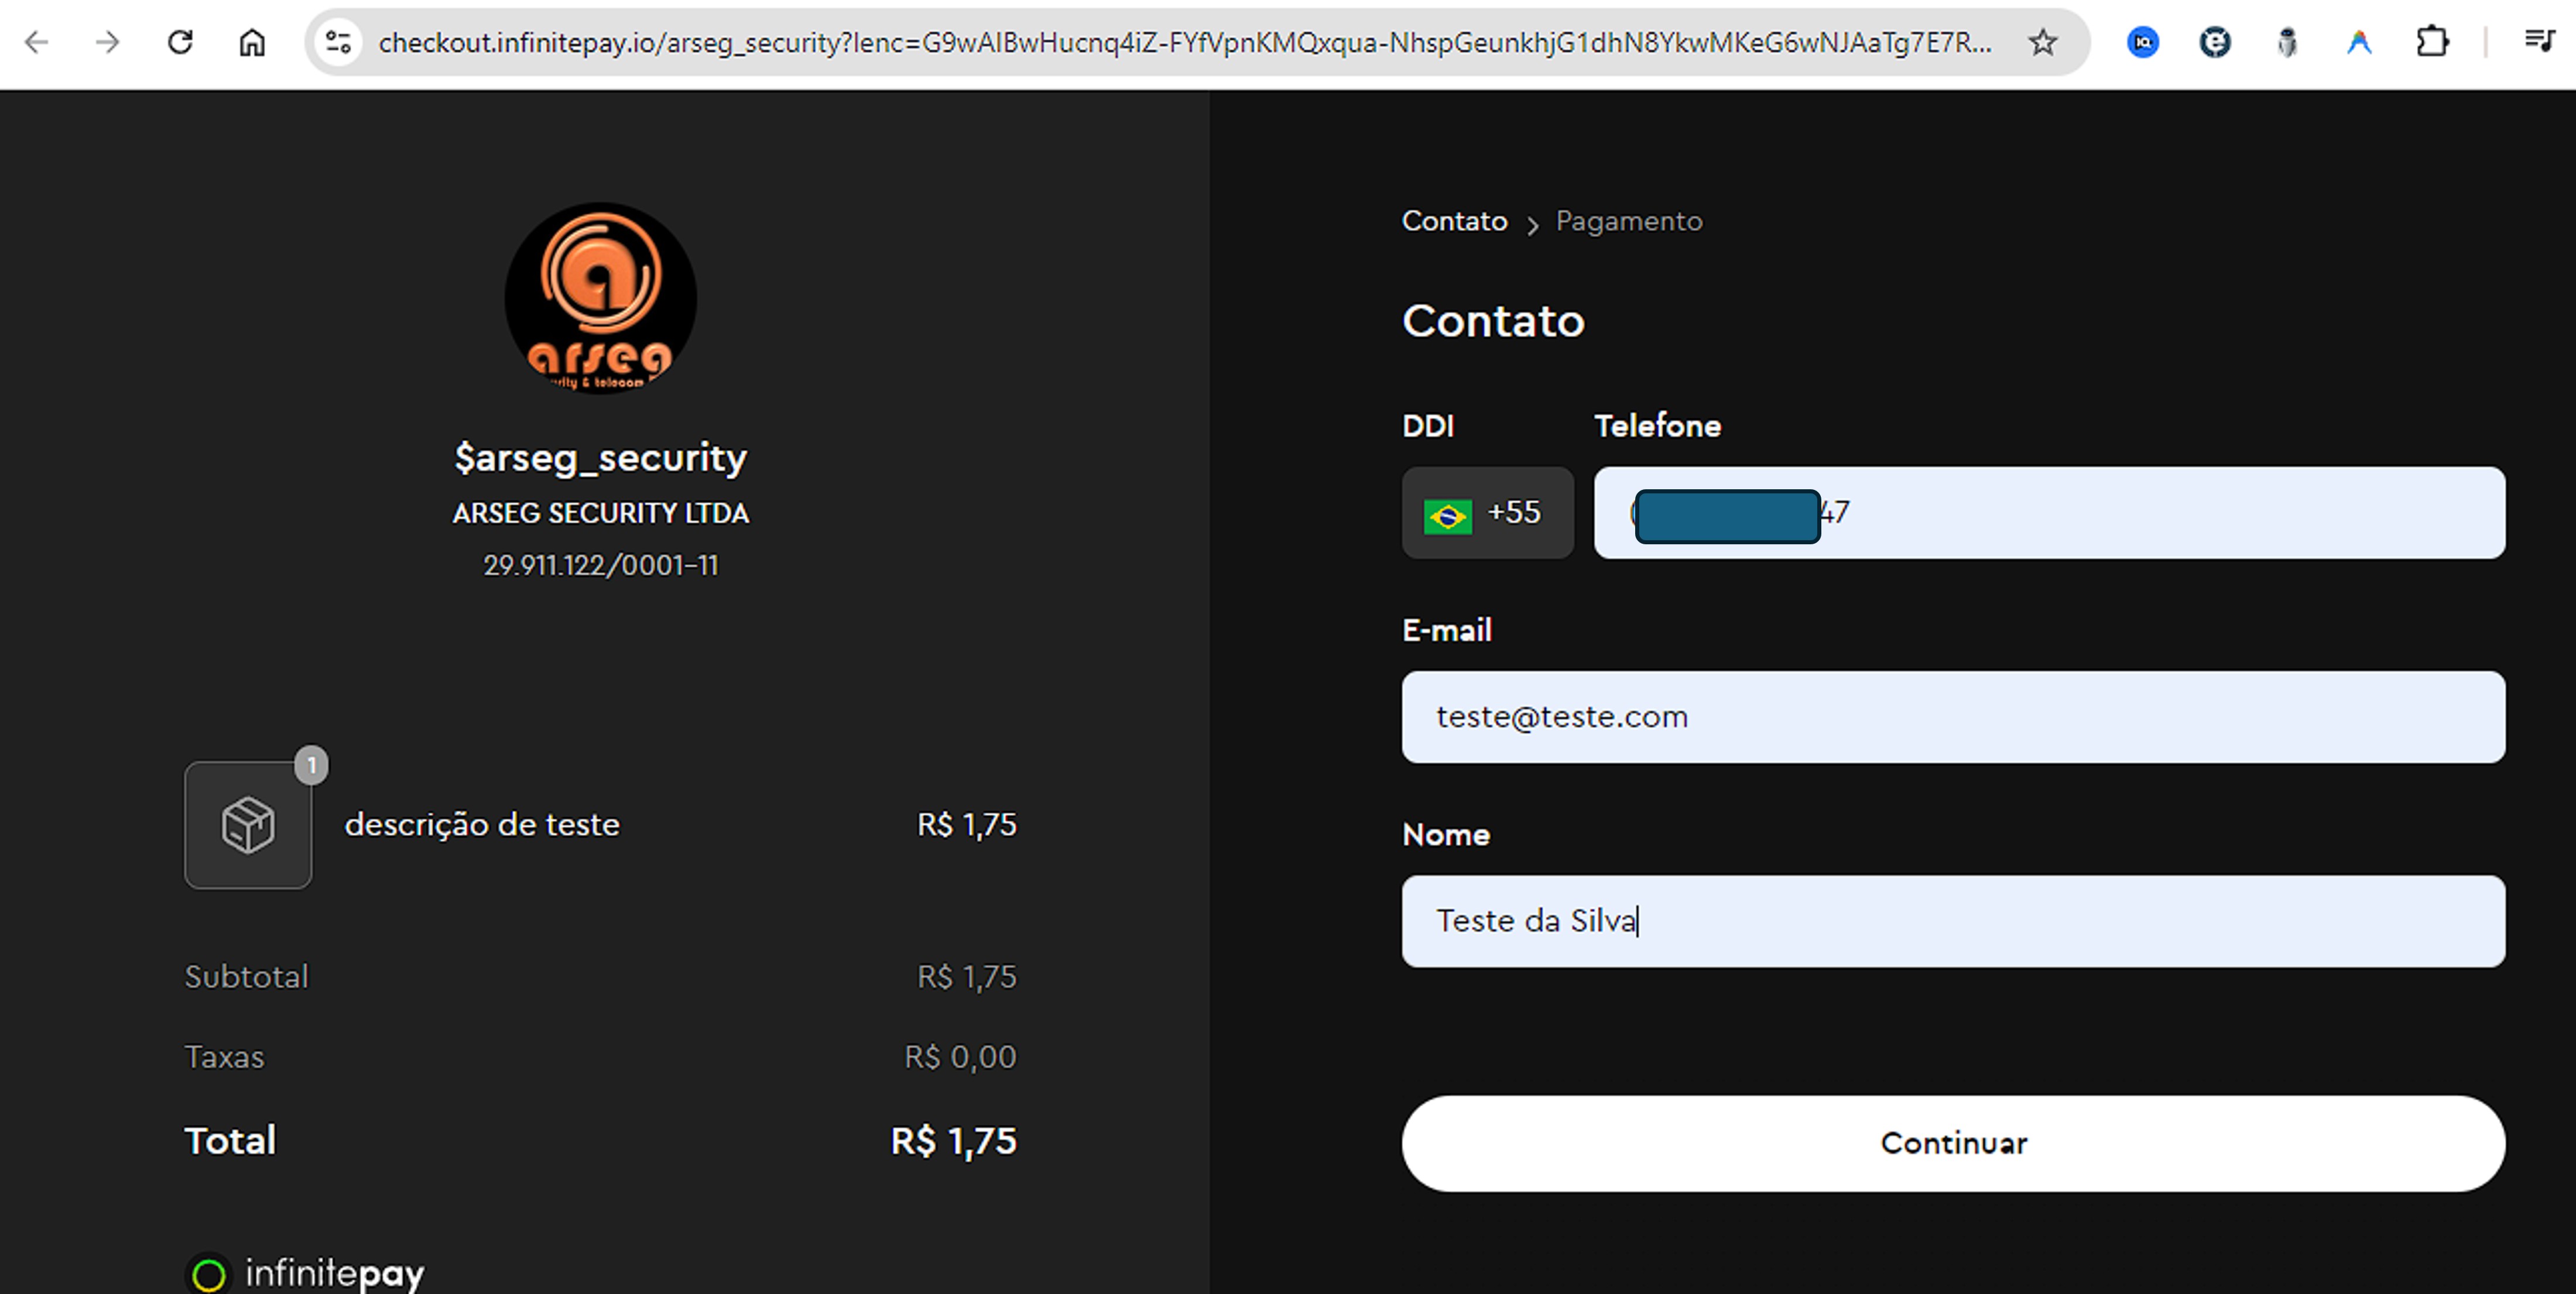The image size is (2576, 1294).
Task: Click the Contato breadcrumb step
Action: point(1454,221)
